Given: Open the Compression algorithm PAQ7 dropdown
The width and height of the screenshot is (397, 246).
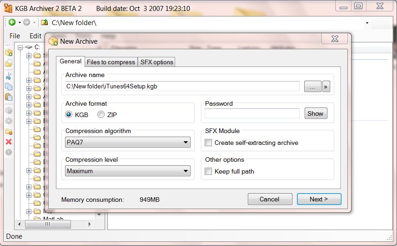Looking at the screenshot, I should [x=128, y=142].
